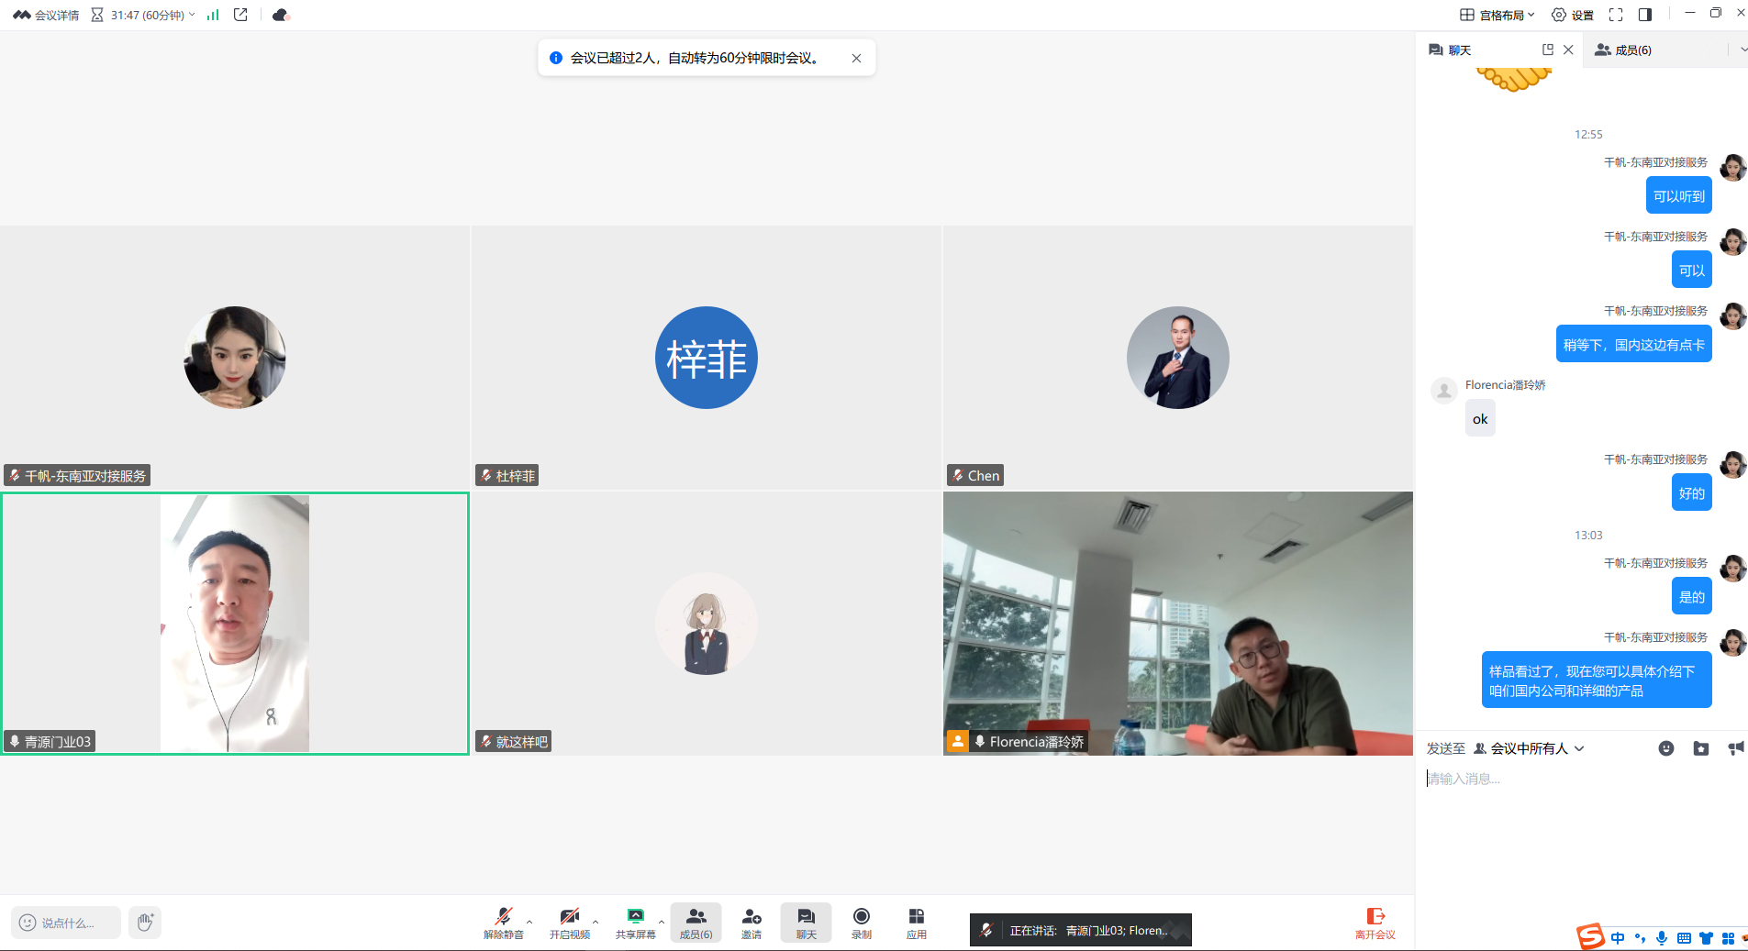Viewport: 1748px width, 951px height.
Task: Click the 离开会议 leave meeting button
Action: [x=1375, y=923]
